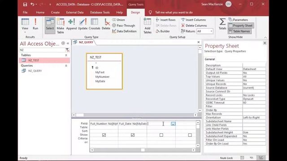
Task: Delete Columns from the query grid
Action: point(194,25)
